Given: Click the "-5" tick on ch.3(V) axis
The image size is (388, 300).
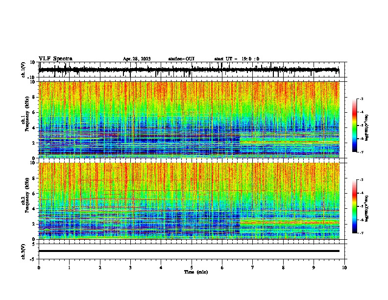Looking at the screenshot, I should point(33,259).
